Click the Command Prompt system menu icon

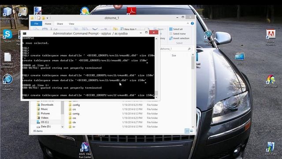pos(25,34)
